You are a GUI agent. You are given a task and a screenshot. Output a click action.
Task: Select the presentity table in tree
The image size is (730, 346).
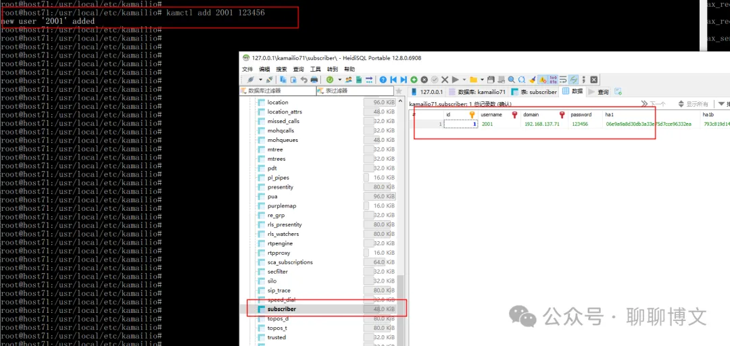(x=281, y=187)
